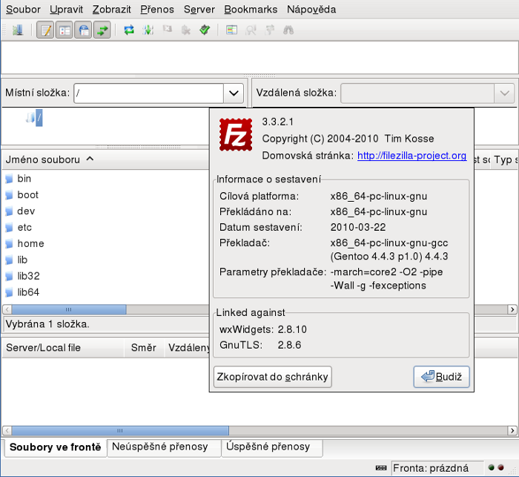Open the Přenos menu
The image size is (519, 477).
[157, 10]
